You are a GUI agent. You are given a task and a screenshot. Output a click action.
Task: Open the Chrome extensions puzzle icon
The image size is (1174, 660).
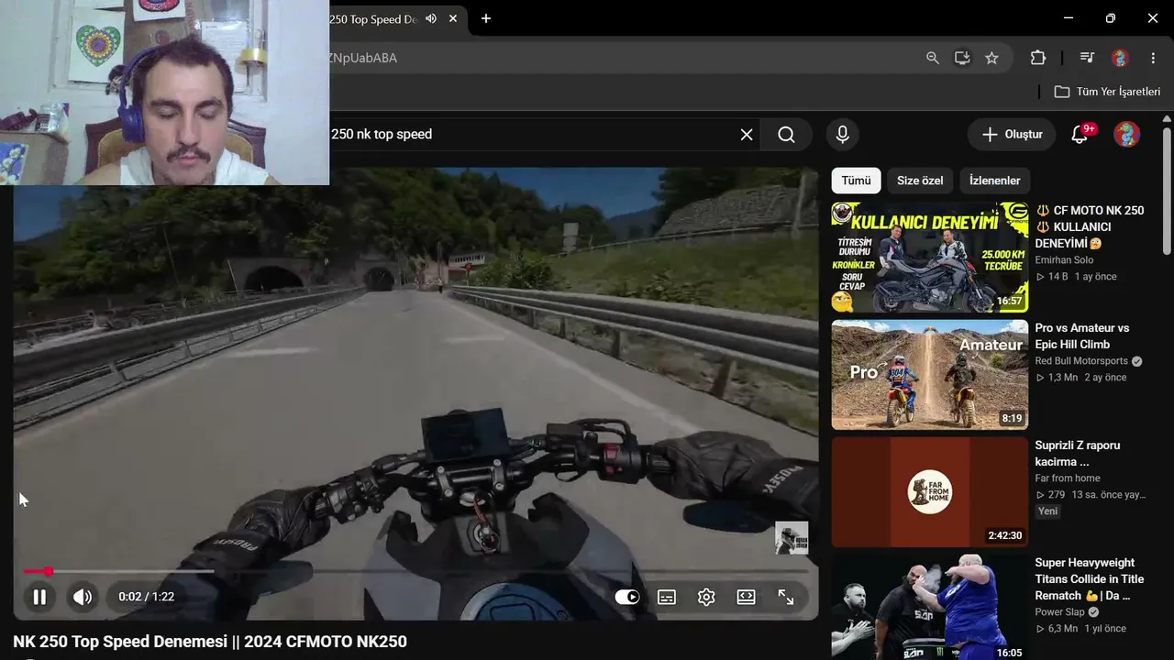click(1038, 58)
